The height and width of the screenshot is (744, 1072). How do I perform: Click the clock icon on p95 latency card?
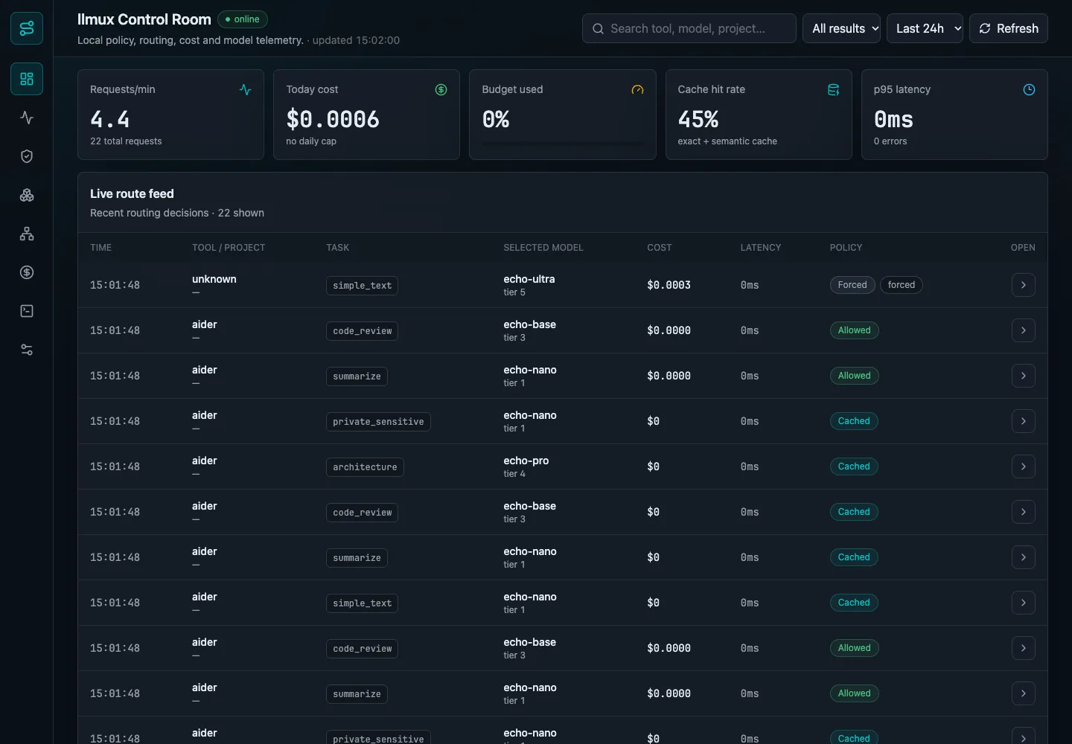pyautogui.click(x=1029, y=89)
